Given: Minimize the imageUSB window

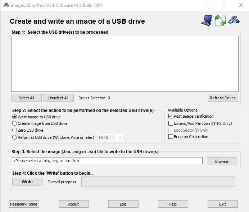Looking at the screenshot, I should [208, 5].
